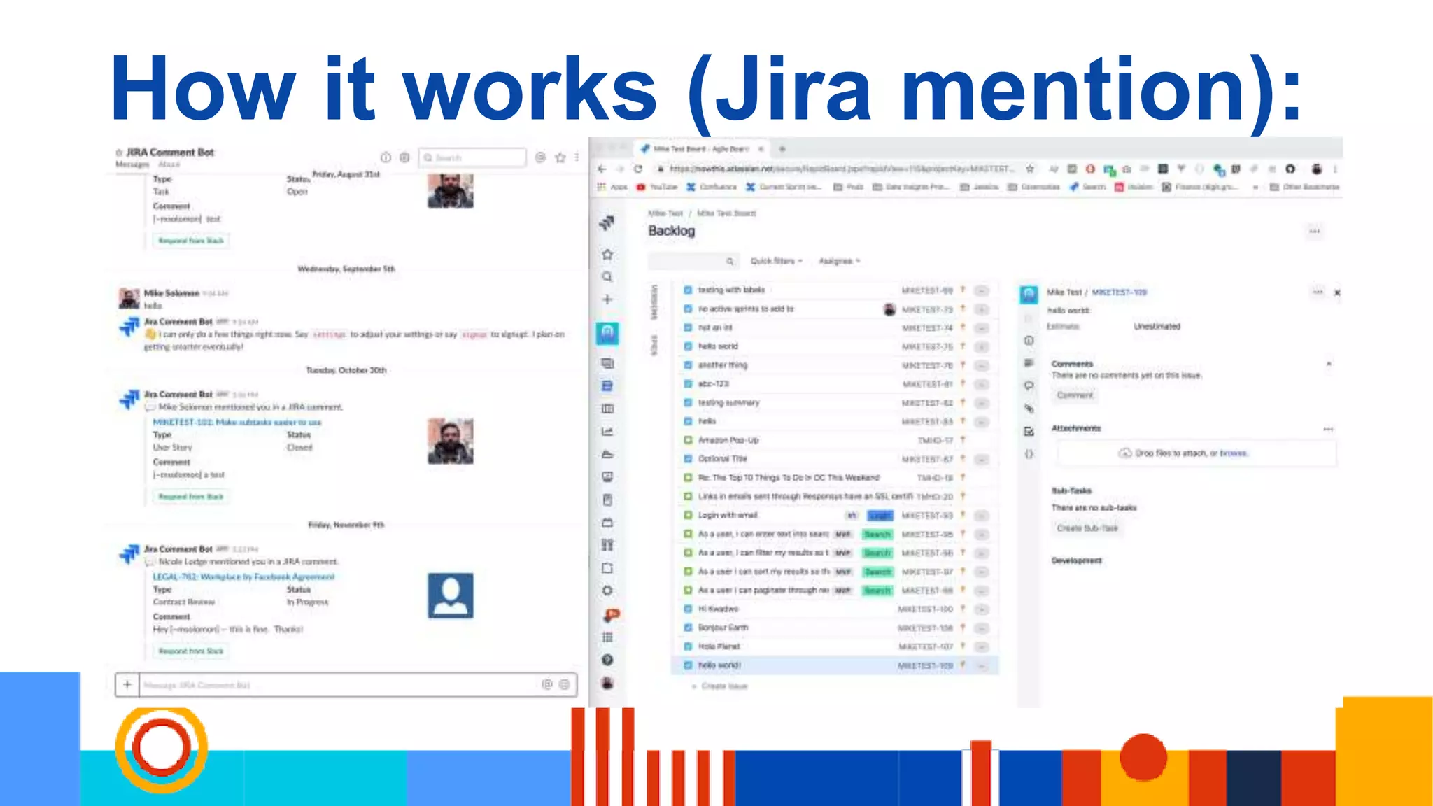Select checkbox icon for Bonjour Earth issue
The image size is (1433, 806).
coord(688,628)
